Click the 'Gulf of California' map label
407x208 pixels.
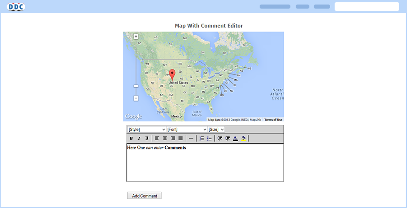click(x=163, y=111)
